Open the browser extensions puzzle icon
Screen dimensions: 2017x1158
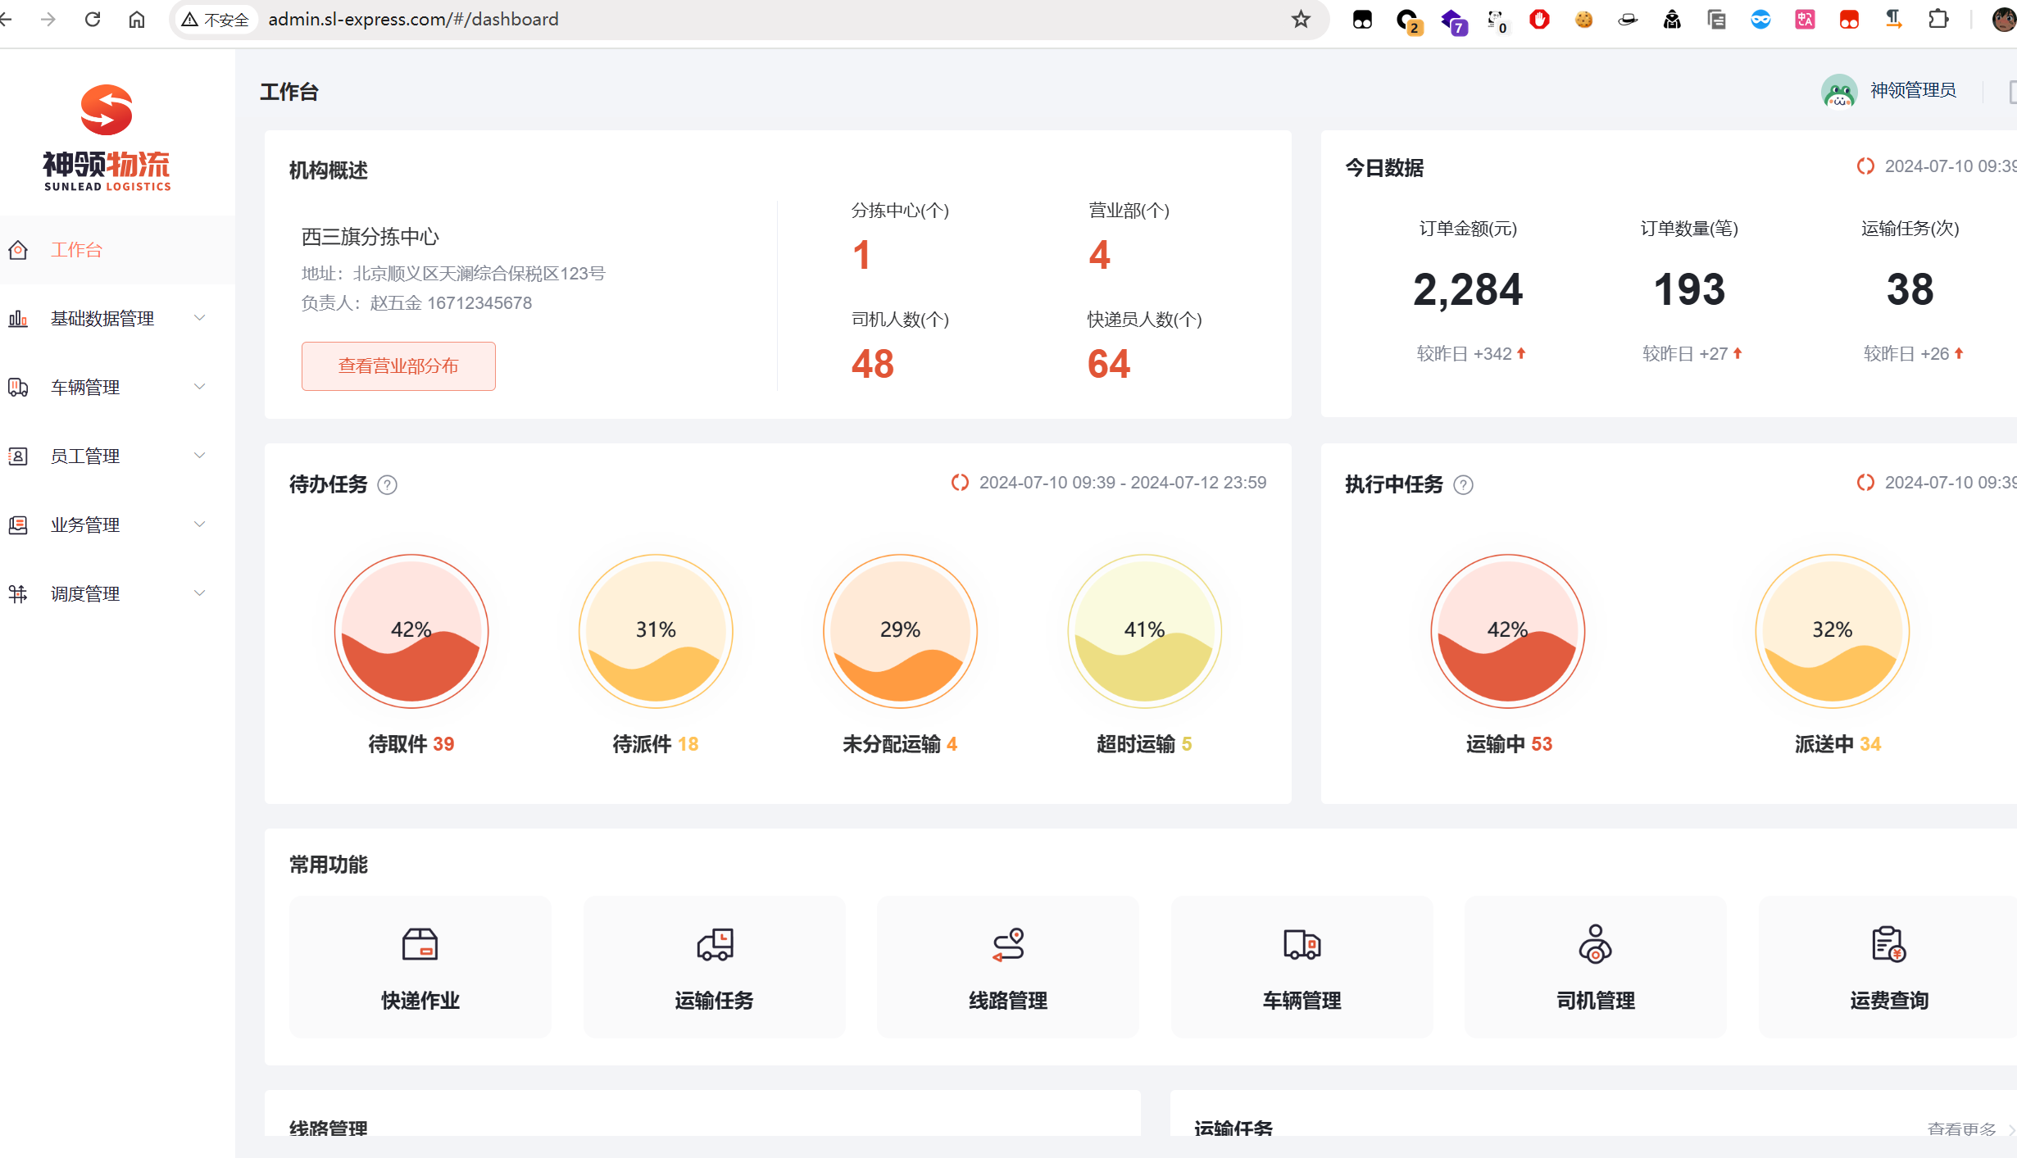[1938, 20]
